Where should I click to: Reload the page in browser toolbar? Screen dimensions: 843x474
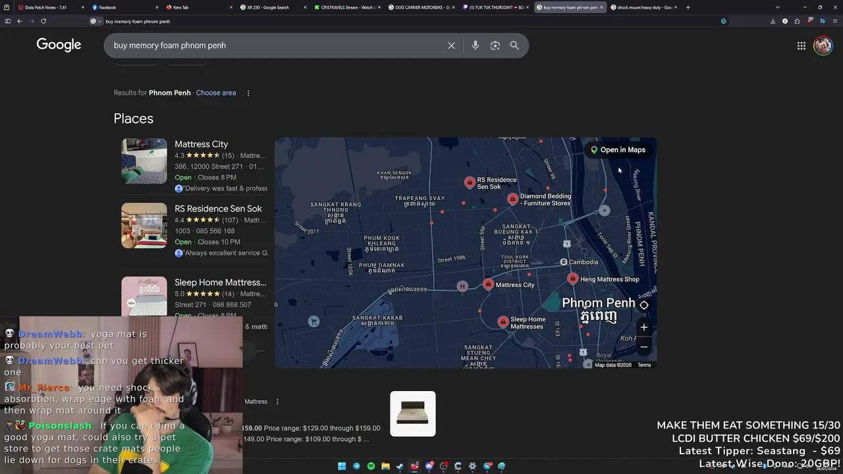[43, 21]
